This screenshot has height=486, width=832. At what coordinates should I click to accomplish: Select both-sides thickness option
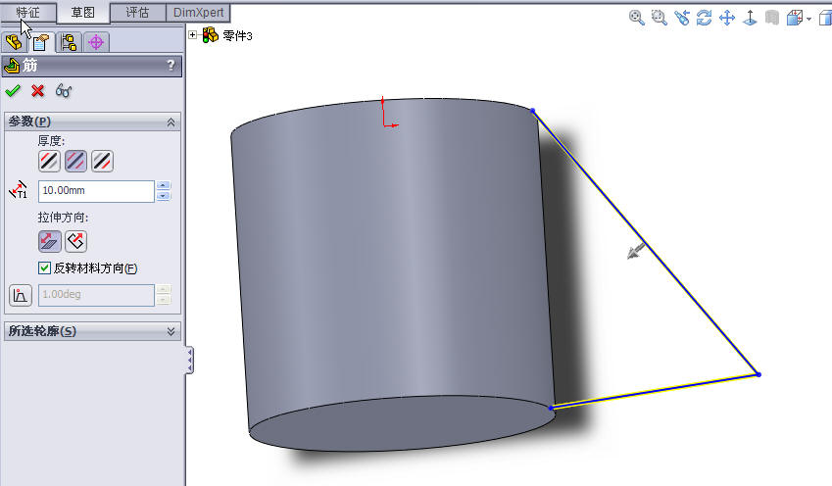(x=75, y=161)
